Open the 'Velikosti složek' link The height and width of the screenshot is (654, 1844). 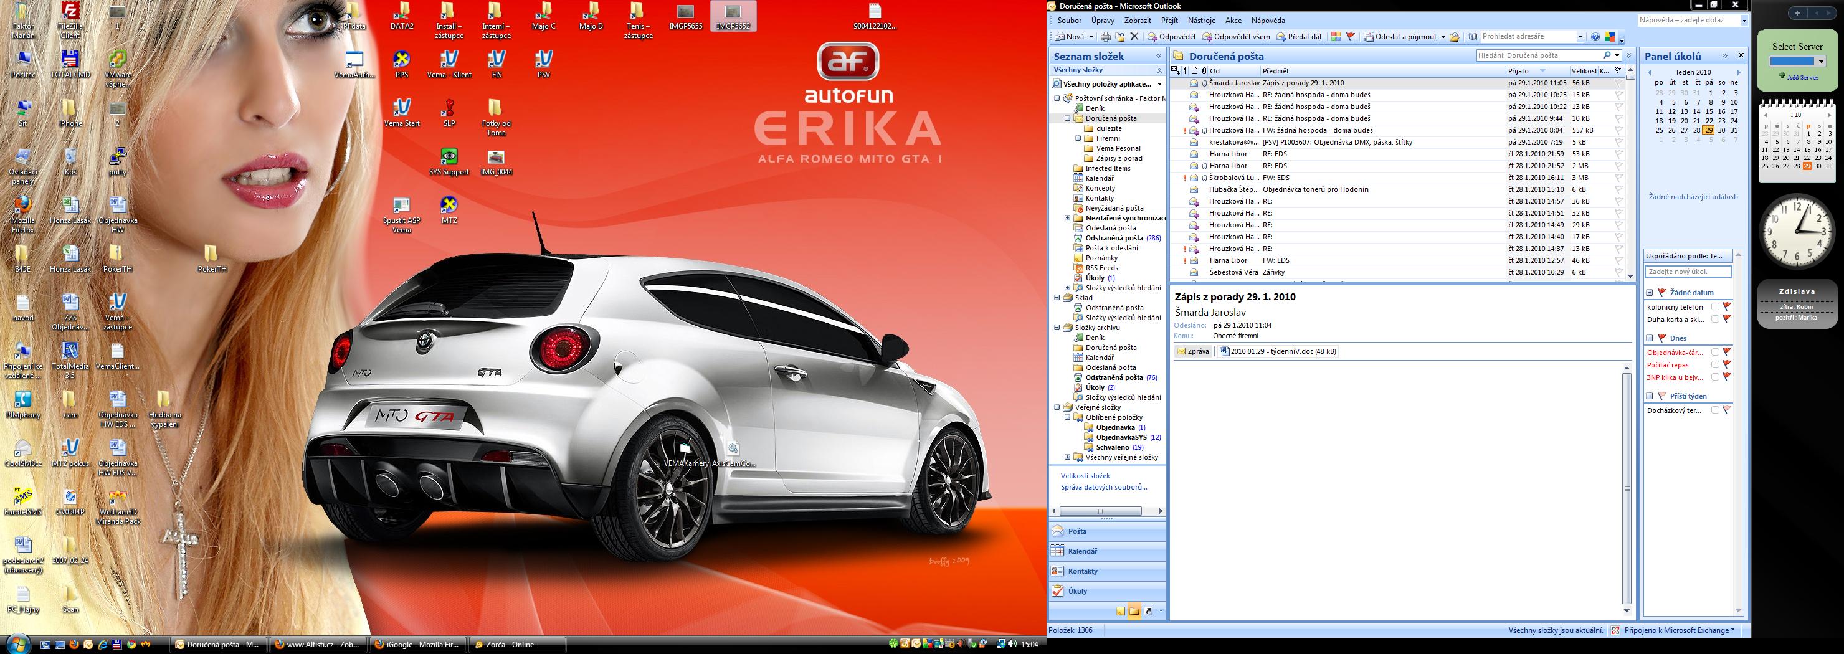tap(1085, 476)
